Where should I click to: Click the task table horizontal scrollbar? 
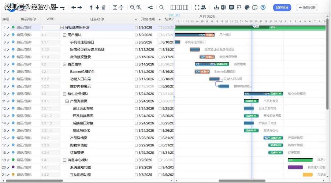(x=34, y=181)
